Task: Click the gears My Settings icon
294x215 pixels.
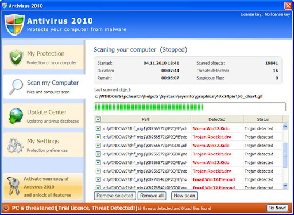Action: click(16, 145)
